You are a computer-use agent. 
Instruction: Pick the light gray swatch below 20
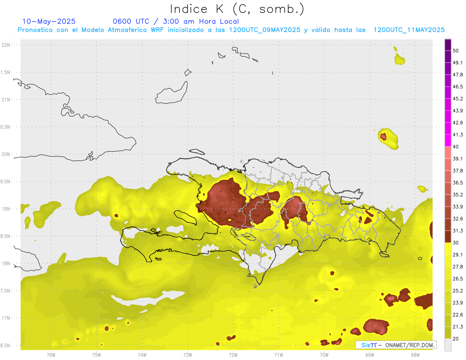448,344
